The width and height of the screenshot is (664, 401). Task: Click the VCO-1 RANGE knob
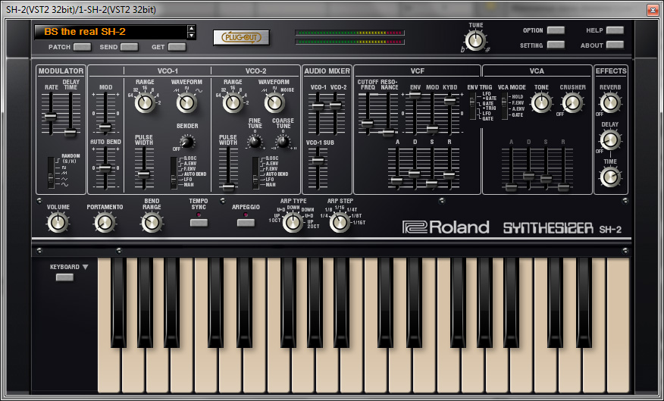145,102
